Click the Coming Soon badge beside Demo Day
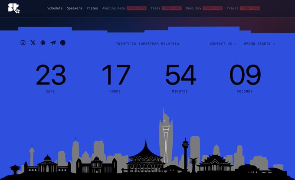 (213, 8)
